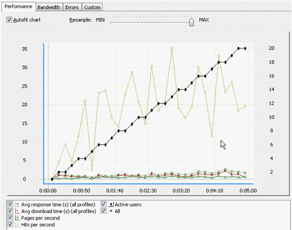
Task: Open the Errors tab
Action: 72,8
